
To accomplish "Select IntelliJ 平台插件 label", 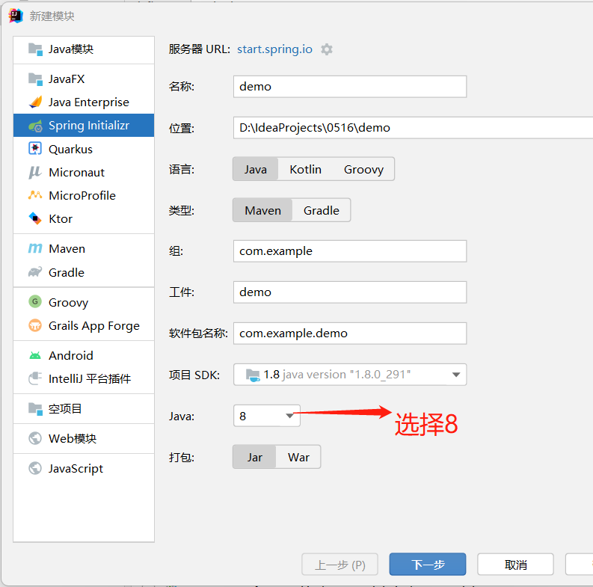I will [x=90, y=378].
